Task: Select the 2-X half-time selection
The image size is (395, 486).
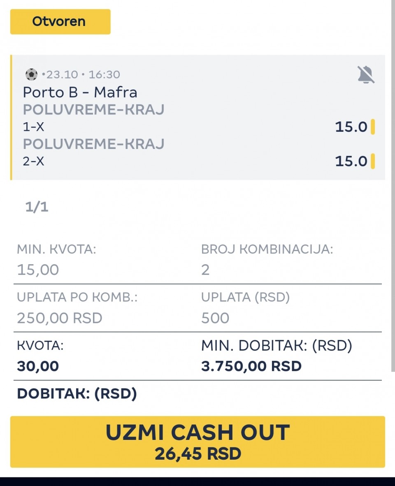Action: tap(33, 161)
